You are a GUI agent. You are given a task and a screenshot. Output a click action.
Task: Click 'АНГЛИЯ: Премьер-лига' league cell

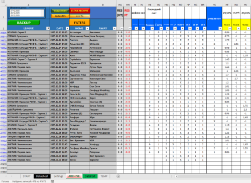29,129
